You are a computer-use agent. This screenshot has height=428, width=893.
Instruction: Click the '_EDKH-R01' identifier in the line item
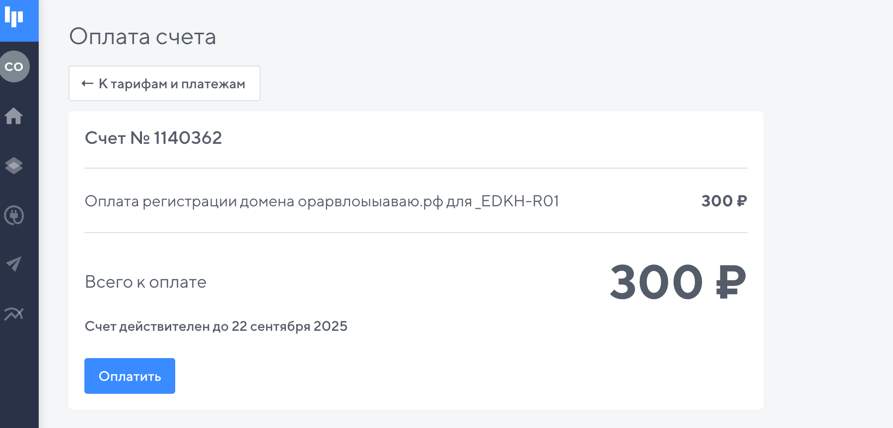517,201
